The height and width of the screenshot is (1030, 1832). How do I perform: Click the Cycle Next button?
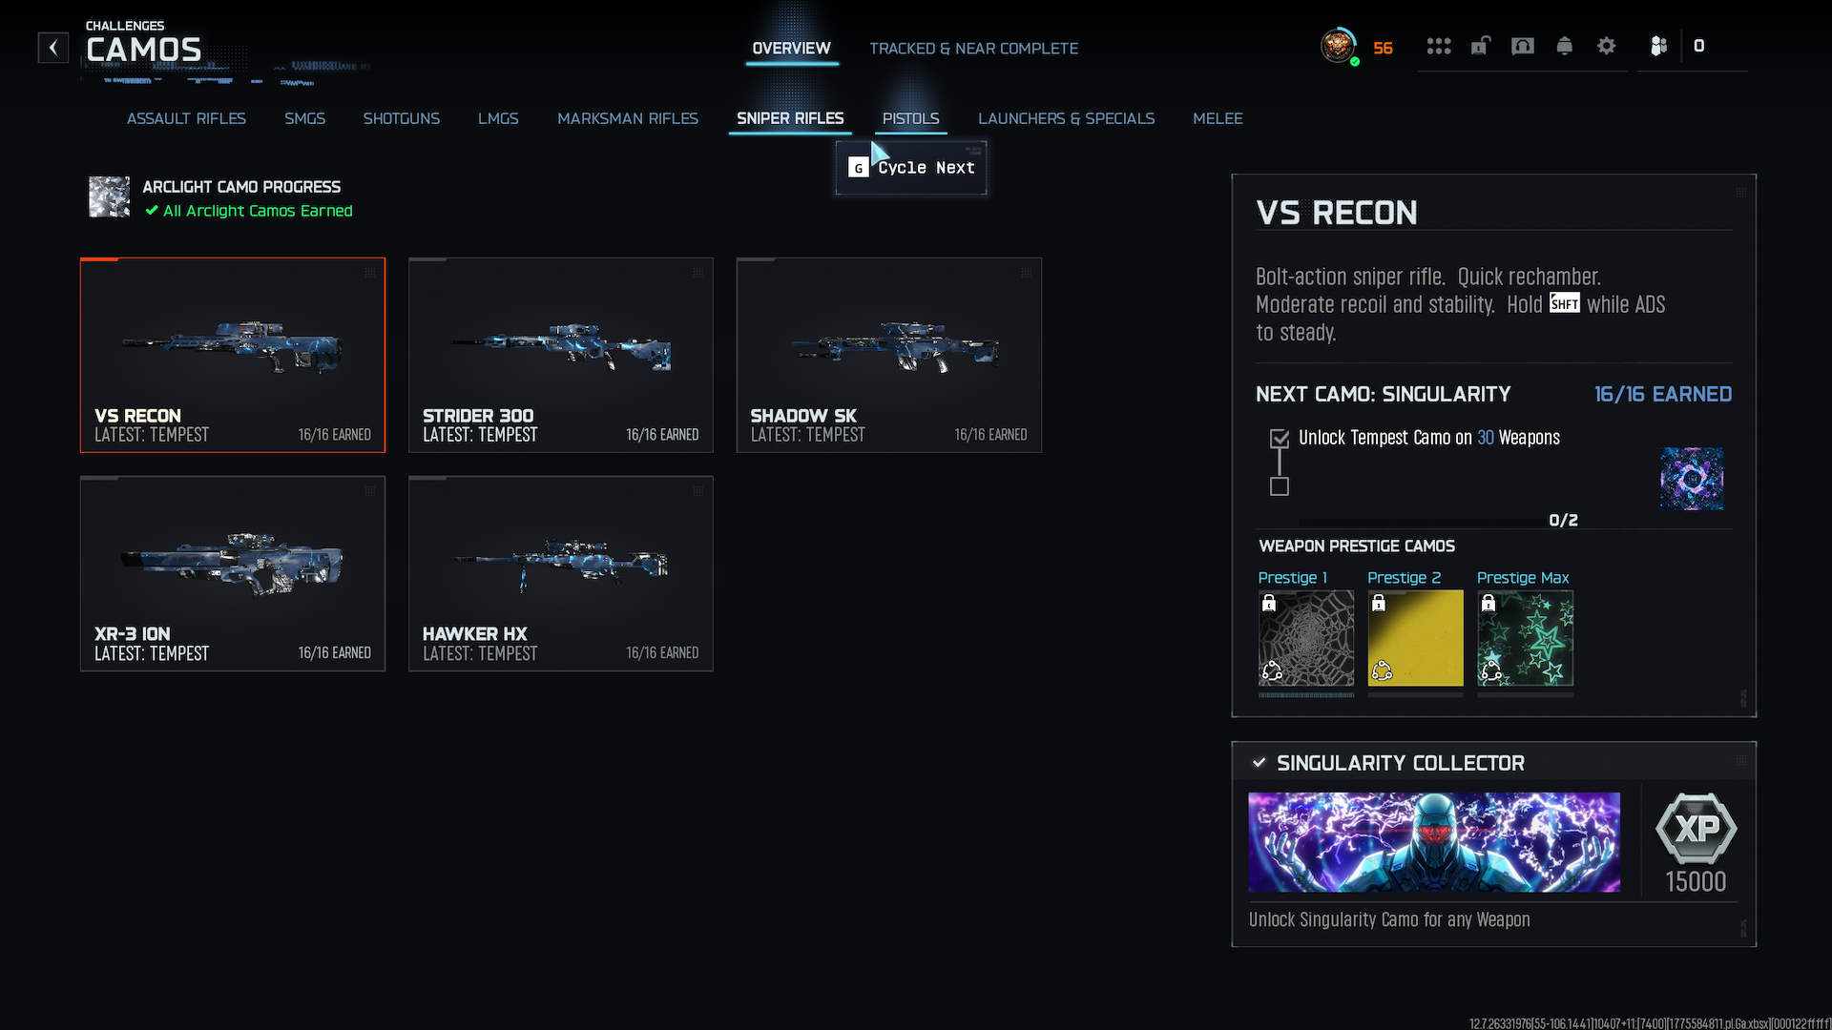911,168
